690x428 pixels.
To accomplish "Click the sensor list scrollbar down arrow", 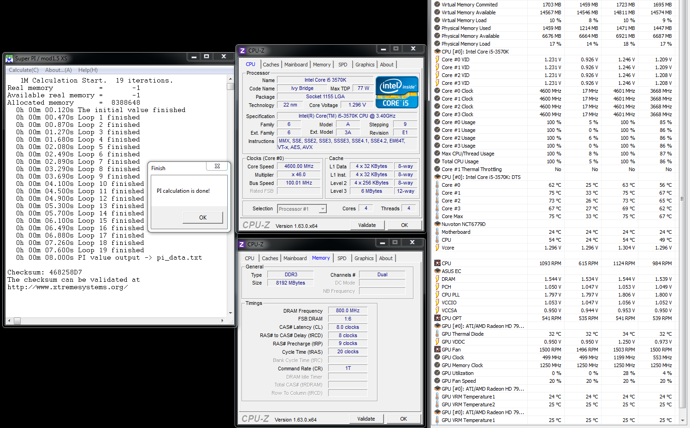I will (x=683, y=421).
